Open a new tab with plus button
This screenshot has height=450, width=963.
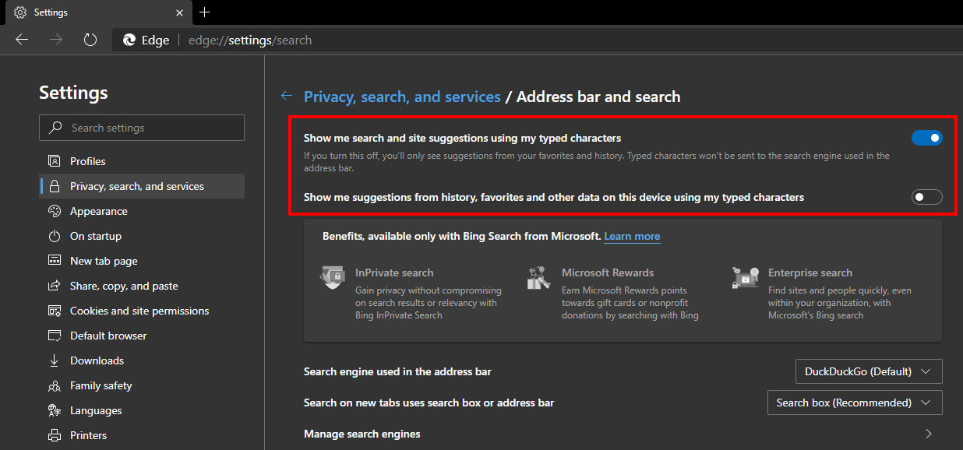(x=205, y=12)
